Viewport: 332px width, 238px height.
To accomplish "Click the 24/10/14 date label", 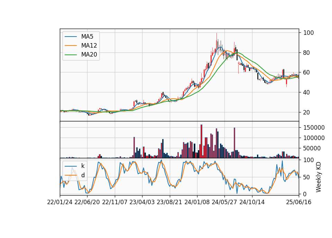I will pos(252,202).
